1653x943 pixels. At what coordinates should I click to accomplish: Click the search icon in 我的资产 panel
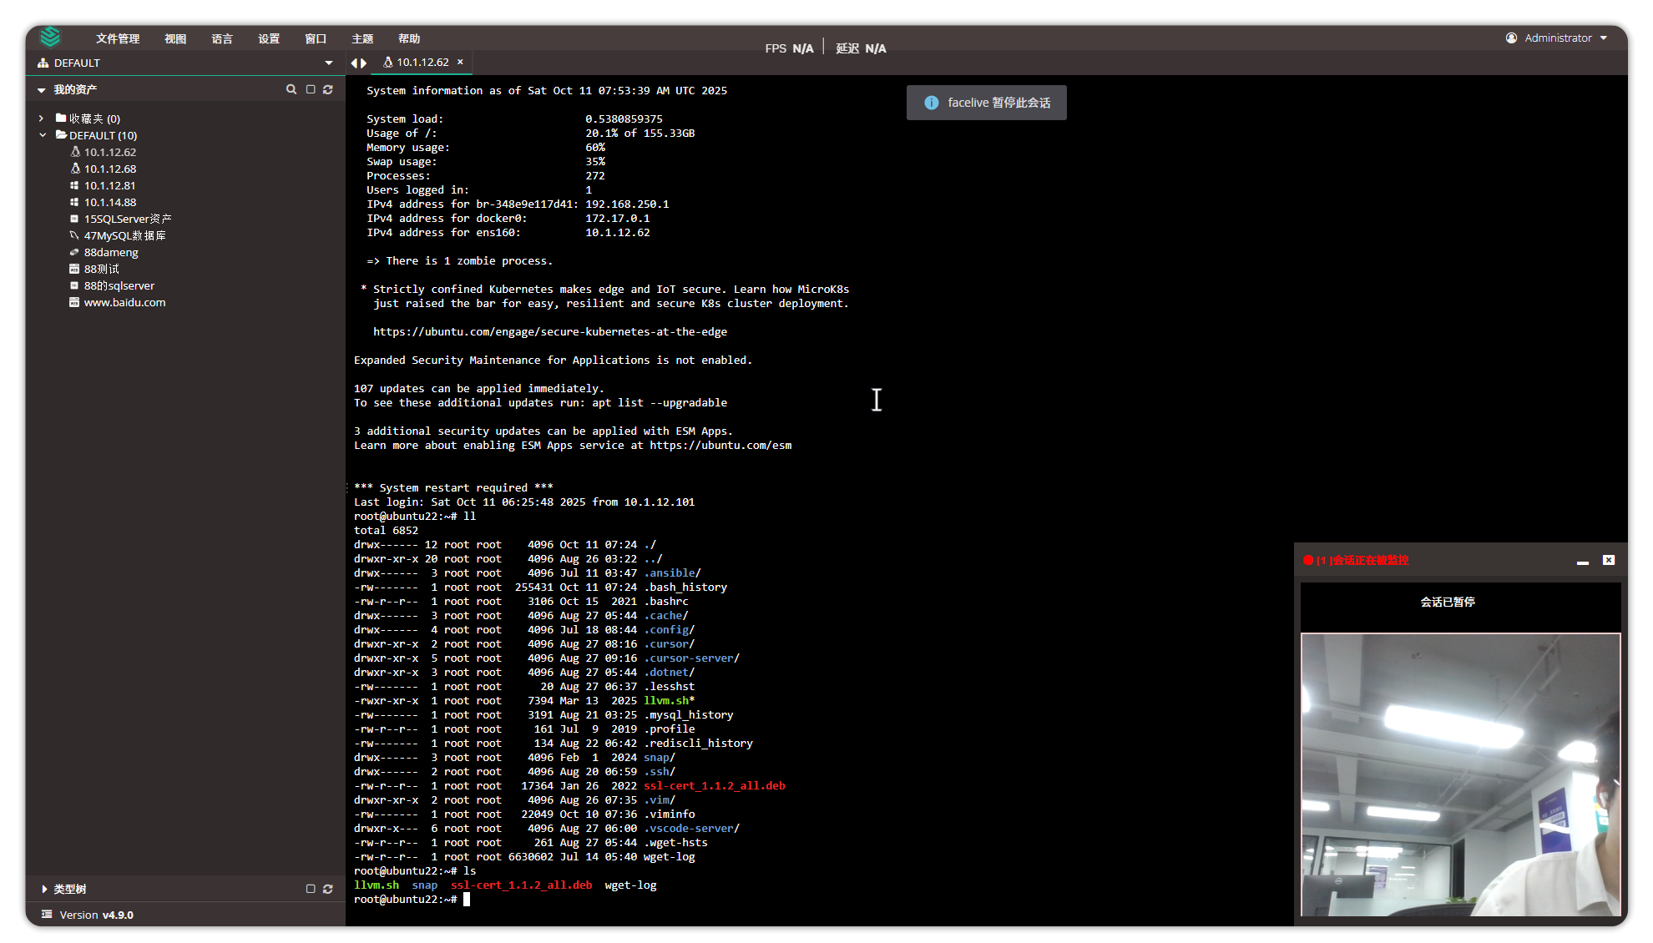[291, 89]
